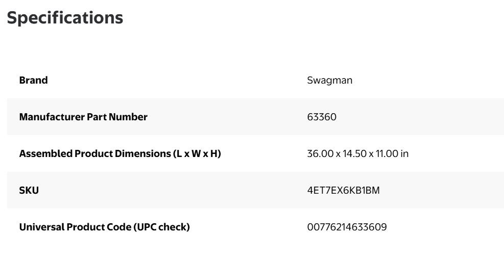
Task: Click the Swagman brand value
Action: point(329,81)
